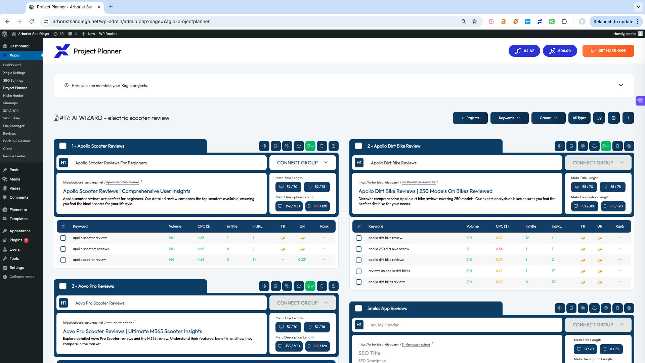Click AI icon for 5miles App Reviews group
The width and height of the screenshot is (645, 363).
pyautogui.click(x=606, y=308)
